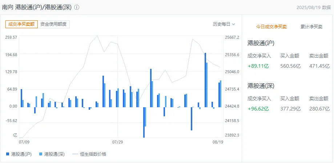
Task: Click the 64.89 left axis value
Action: pos(12,89)
